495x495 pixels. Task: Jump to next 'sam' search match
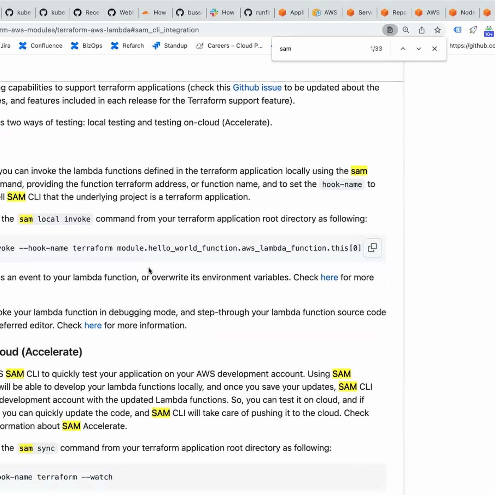pos(419,49)
